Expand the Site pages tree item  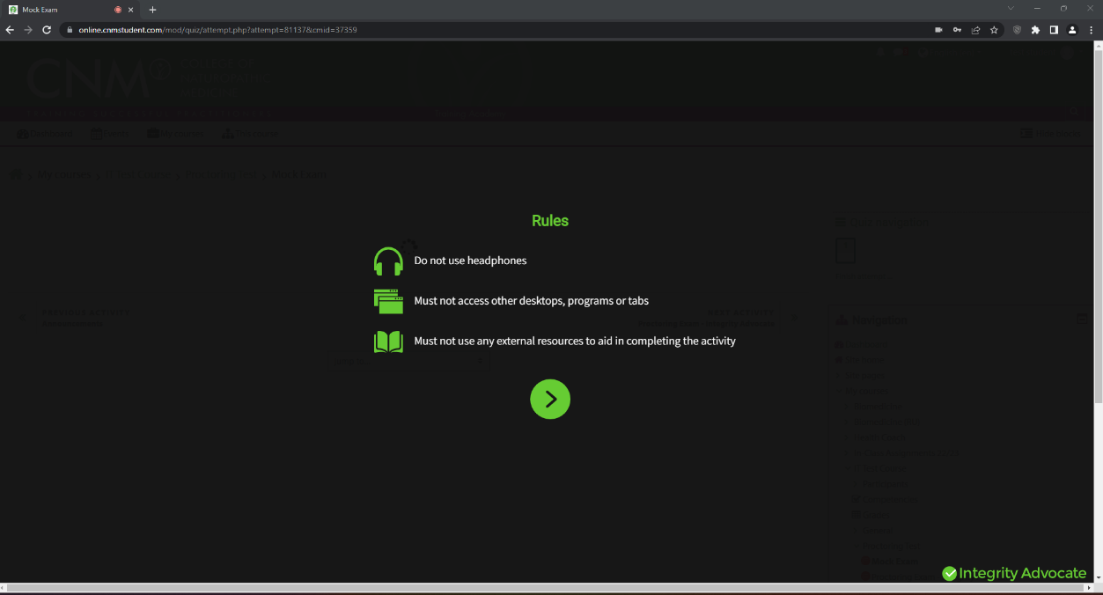click(x=838, y=375)
